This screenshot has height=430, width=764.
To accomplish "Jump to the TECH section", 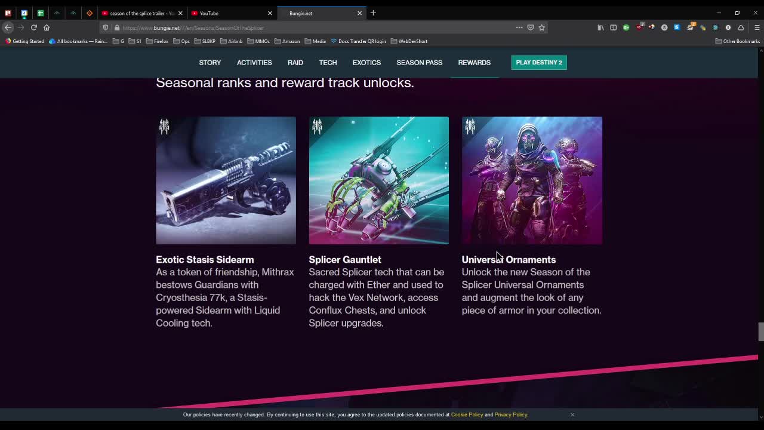I will pos(328,62).
